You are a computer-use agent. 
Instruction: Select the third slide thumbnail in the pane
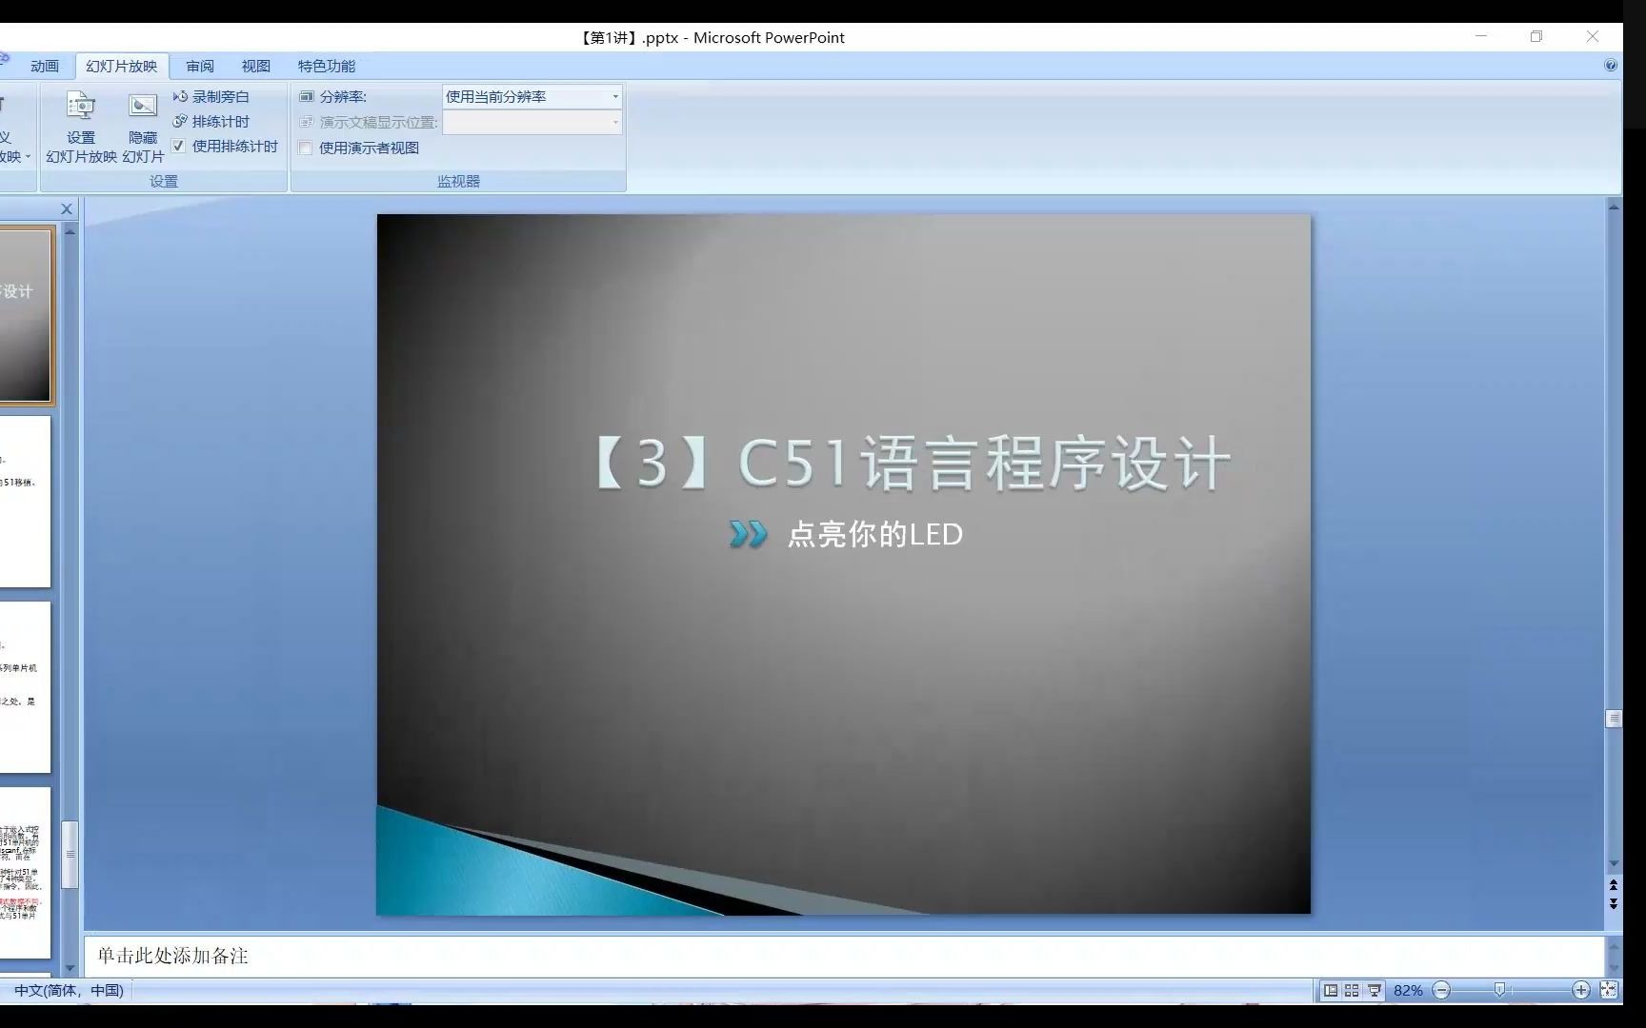click(x=25, y=686)
